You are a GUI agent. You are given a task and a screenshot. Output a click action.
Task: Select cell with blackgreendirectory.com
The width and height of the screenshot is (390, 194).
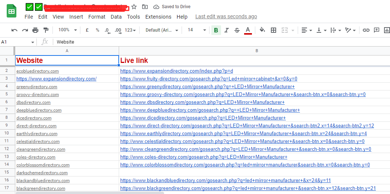pyautogui.click(x=67, y=188)
